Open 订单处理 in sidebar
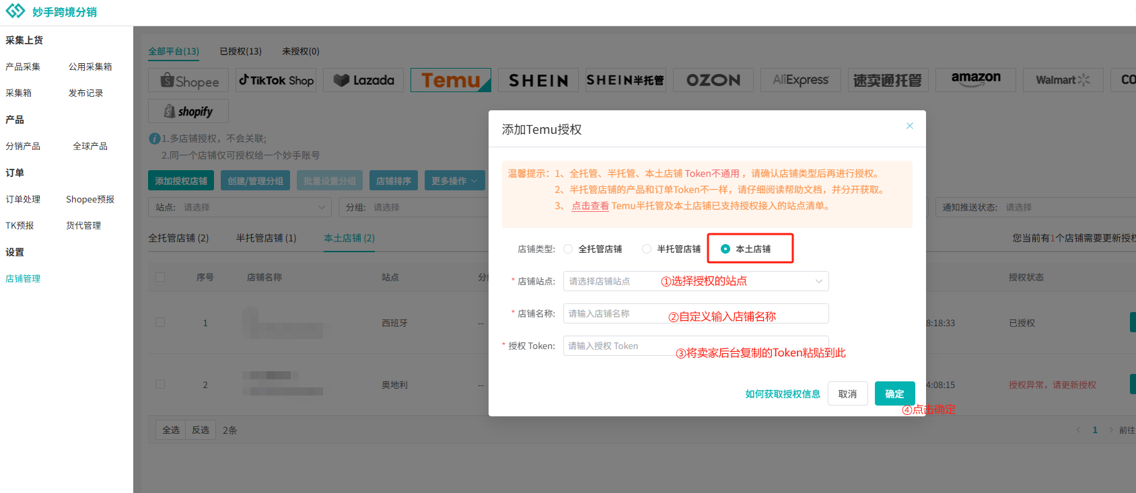Image resolution: width=1136 pixels, height=493 pixels. 23,199
